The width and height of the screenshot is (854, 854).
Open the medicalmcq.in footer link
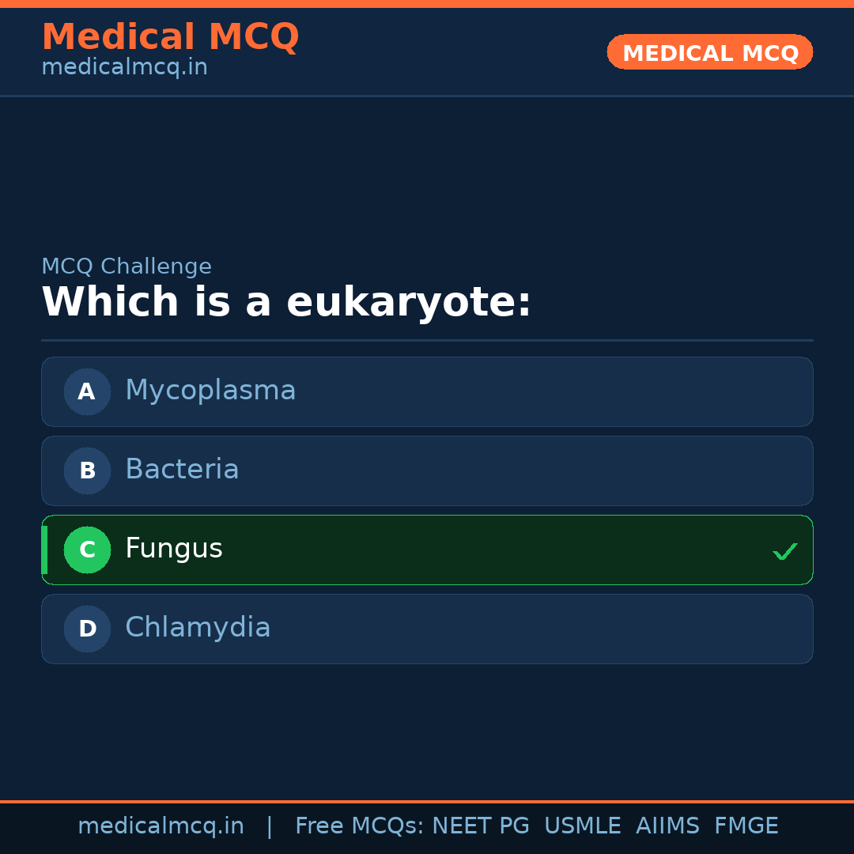(161, 826)
